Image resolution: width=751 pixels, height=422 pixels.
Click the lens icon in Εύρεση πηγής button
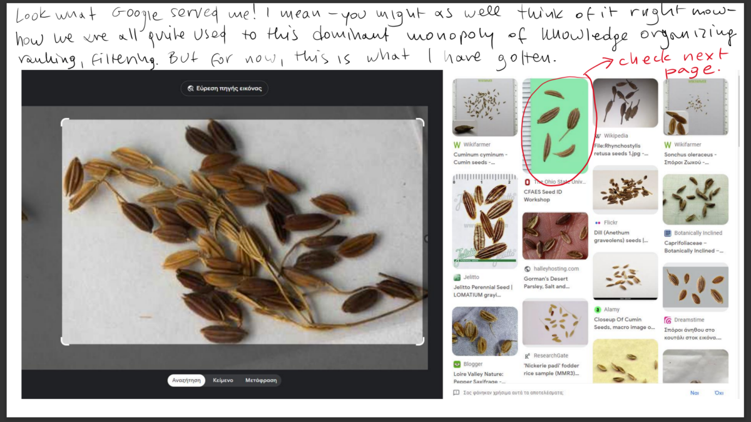(190, 89)
